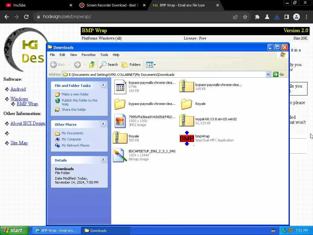Select the bypass-paywalls 165 KB zip icon
This screenshot has height=235, width=313.
pyautogui.click(x=186, y=86)
